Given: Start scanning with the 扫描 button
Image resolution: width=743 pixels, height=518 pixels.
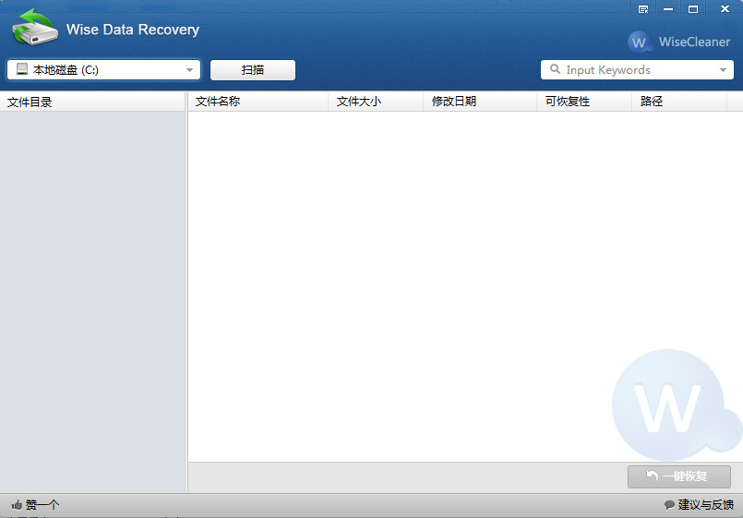Looking at the screenshot, I should pyautogui.click(x=253, y=69).
